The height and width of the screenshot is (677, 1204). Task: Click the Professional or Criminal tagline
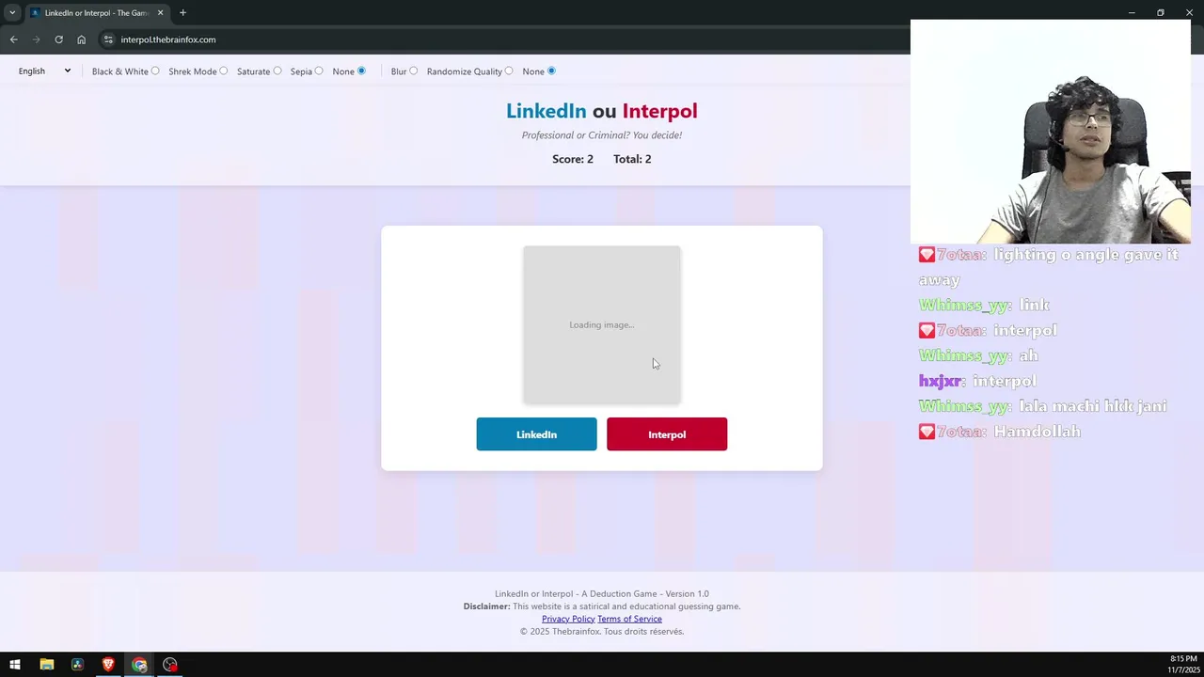(602, 135)
